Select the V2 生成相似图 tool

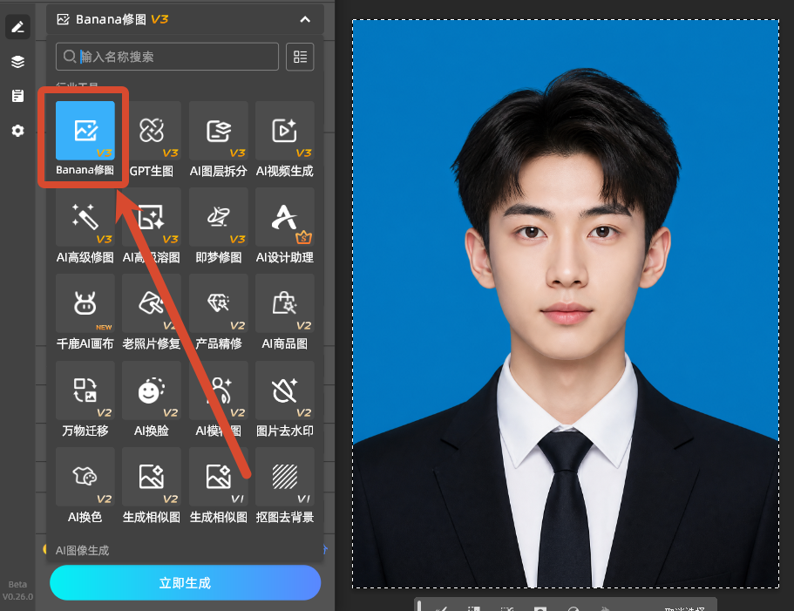(x=152, y=477)
